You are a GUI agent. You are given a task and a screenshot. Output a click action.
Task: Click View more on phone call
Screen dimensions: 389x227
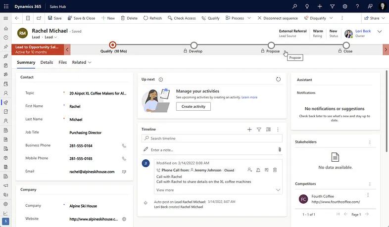[x=165, y=190]
